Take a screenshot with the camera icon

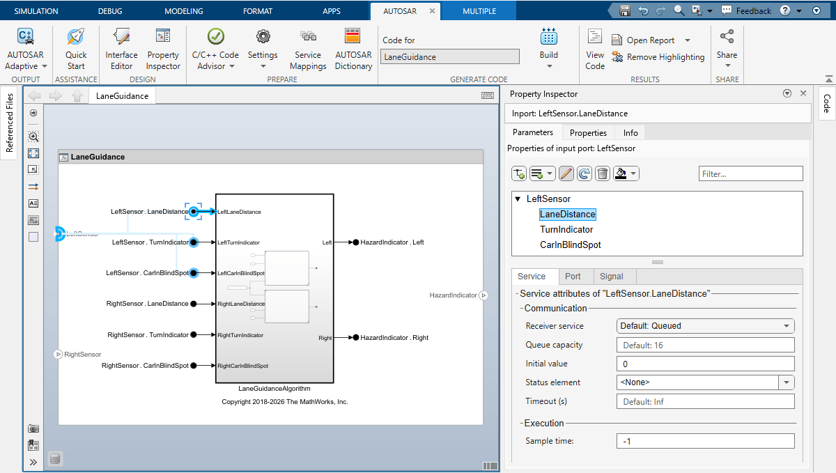pyautogui.click(x=33, y=428)
